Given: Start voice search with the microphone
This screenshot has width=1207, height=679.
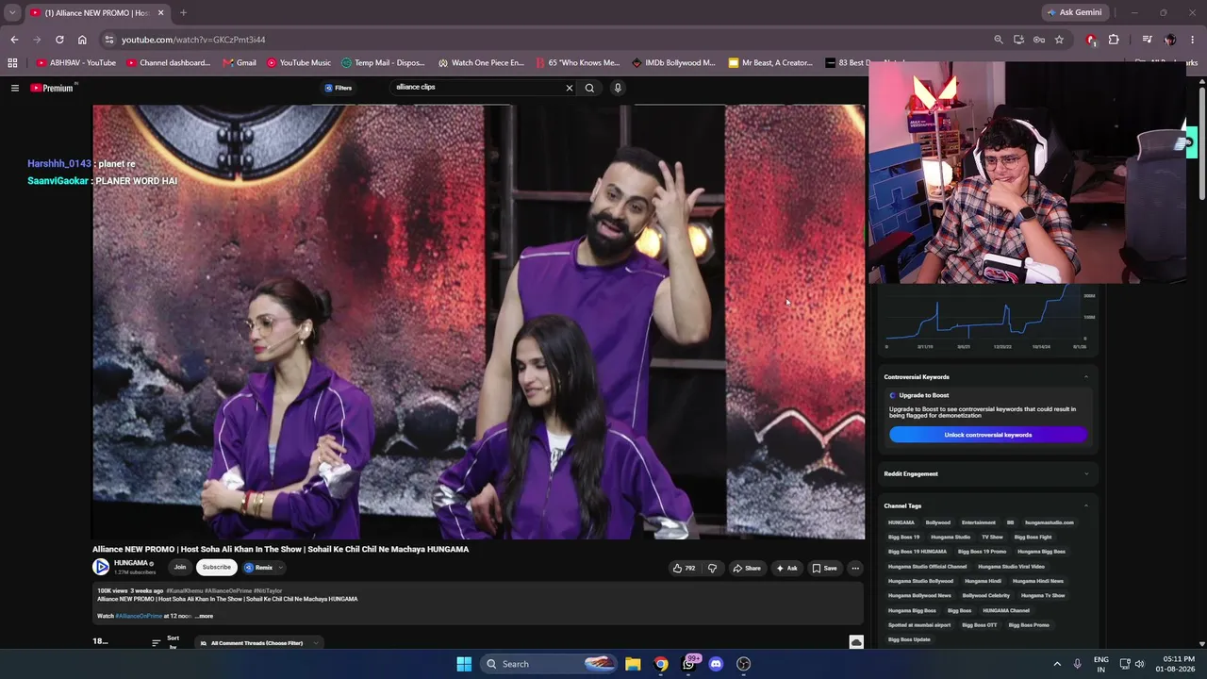Looking at the screenshot, I should pos(618,88).
